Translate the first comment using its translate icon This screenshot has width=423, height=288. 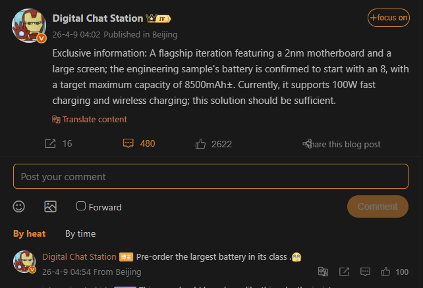pyautogui.click(x=323, y=272)
